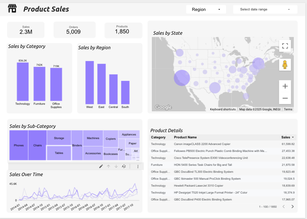The image size is (307, 219).
Task: Click the drill-up arrow icon under Sales by Sub-Category
Action: [108, 166]
